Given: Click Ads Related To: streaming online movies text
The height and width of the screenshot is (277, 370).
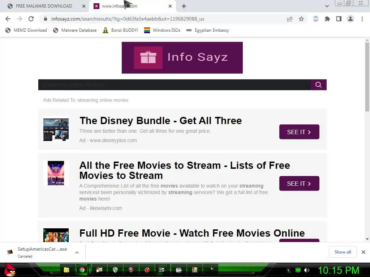Looking at the screenshot, I should [x=86, y=100].
